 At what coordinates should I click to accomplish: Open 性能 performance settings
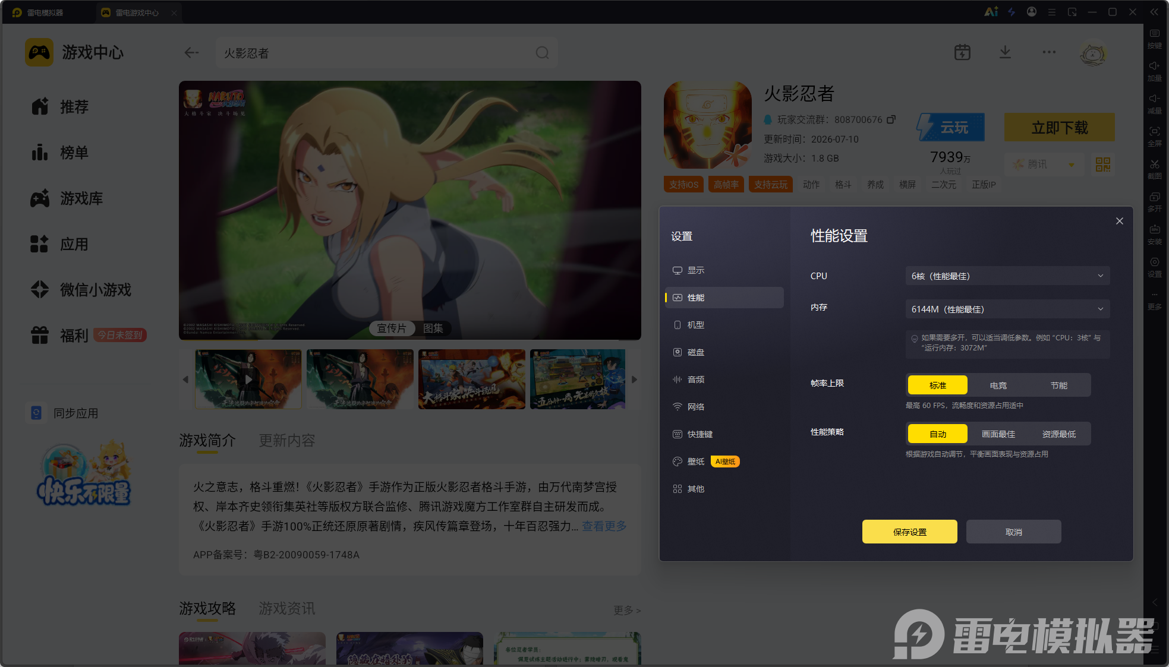click(724, 298)
